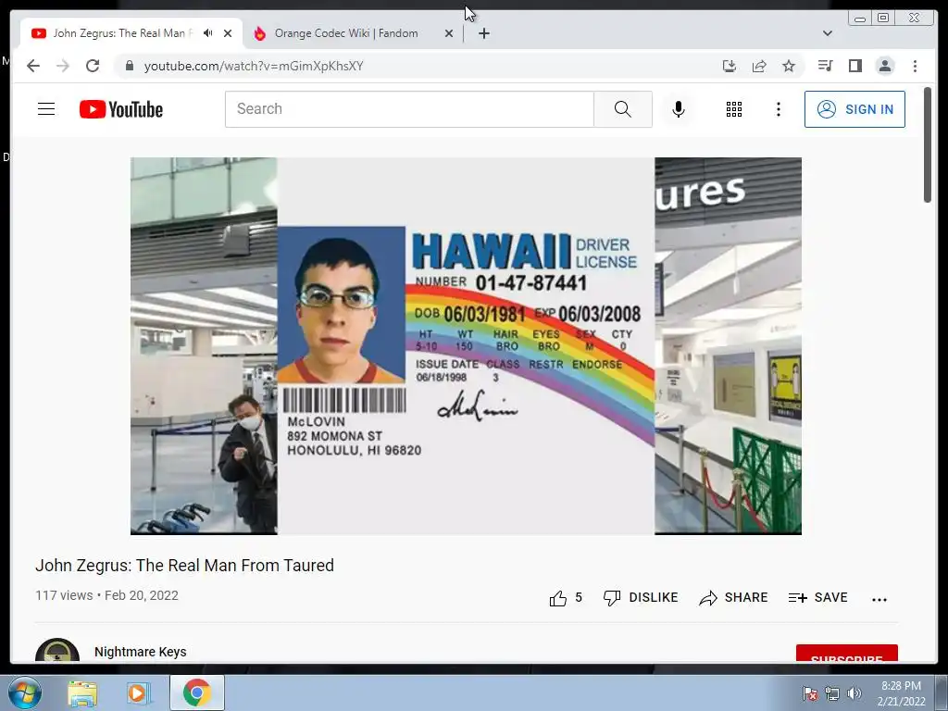Go forward in the browser
The image size is (948, 711).
(x=63, y=66)
